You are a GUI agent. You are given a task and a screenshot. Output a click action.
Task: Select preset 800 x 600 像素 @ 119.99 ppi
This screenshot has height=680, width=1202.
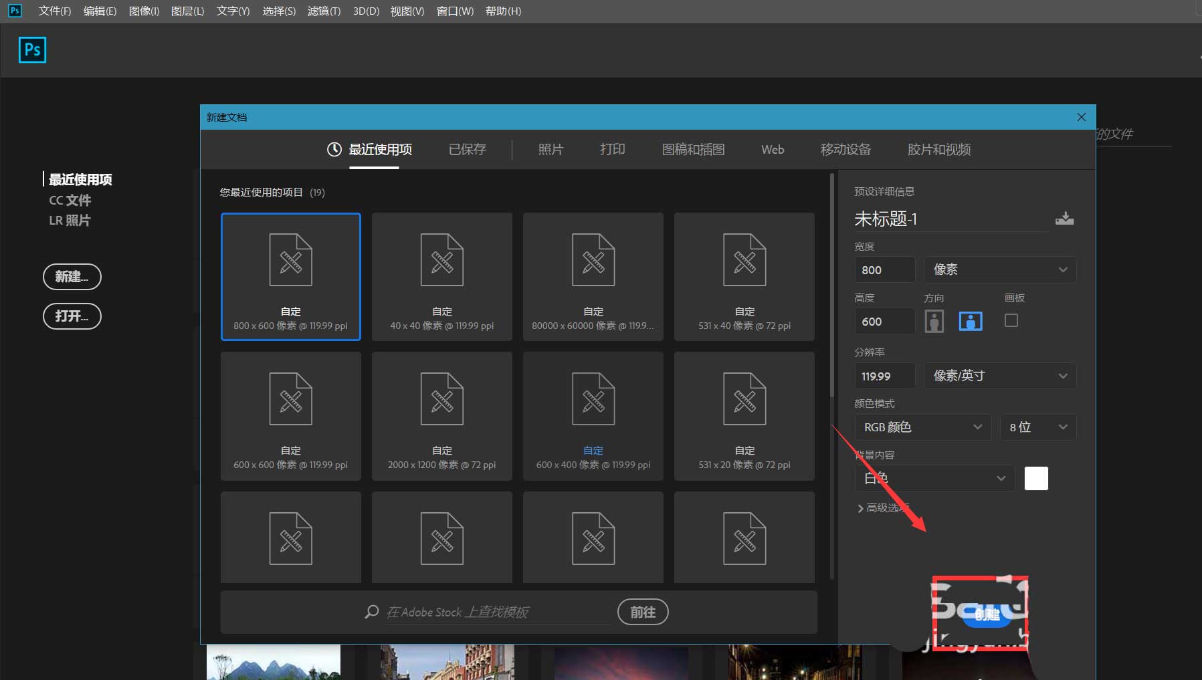[291, 277]
